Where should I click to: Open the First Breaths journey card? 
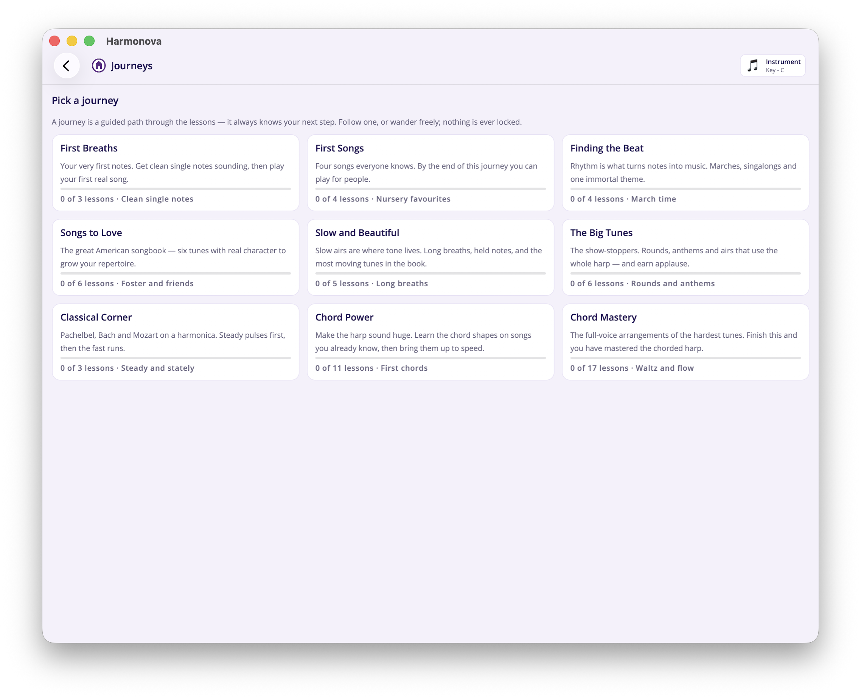click(176, 173)
